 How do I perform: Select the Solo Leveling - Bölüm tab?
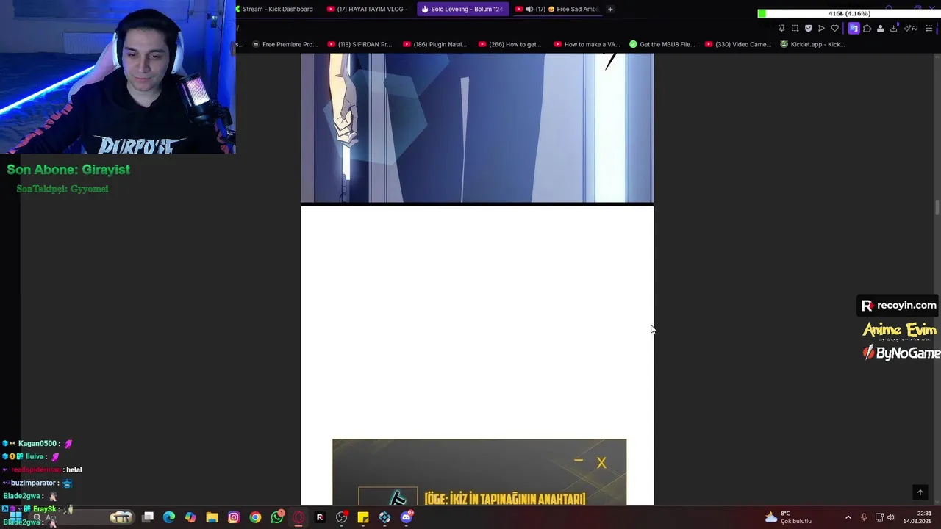[x=463, y=9]
